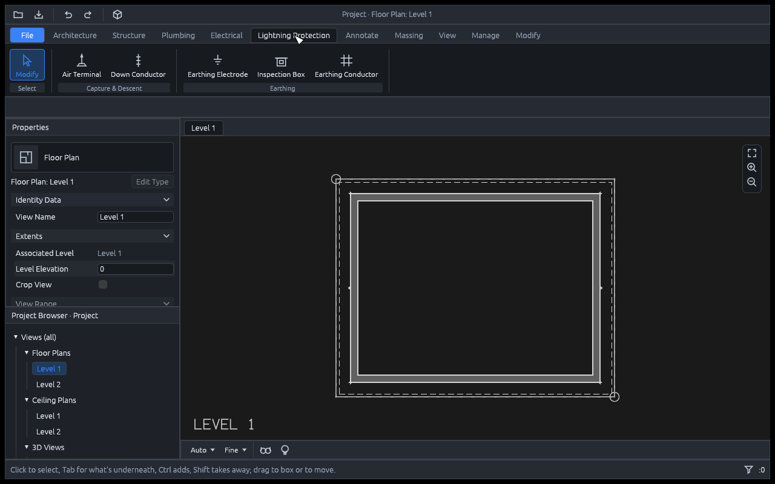Click the Open folder icon
The width and height of the screenshot is (775, 484).
18,15
